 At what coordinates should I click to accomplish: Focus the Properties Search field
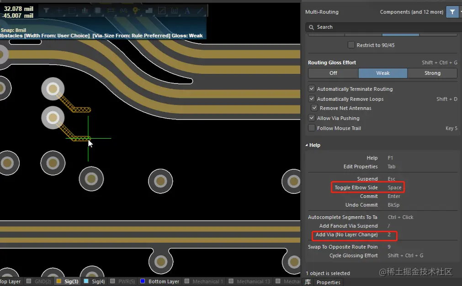pyautogui.click(x=383, y=27)
